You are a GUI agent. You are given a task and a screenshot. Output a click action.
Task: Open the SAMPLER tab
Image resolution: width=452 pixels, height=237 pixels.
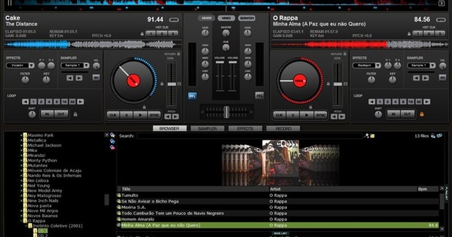(207, 129)
